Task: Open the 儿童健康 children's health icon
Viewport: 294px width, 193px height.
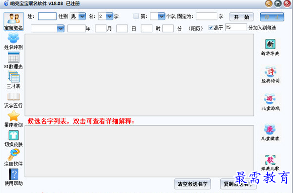Action: pos(270,132)
